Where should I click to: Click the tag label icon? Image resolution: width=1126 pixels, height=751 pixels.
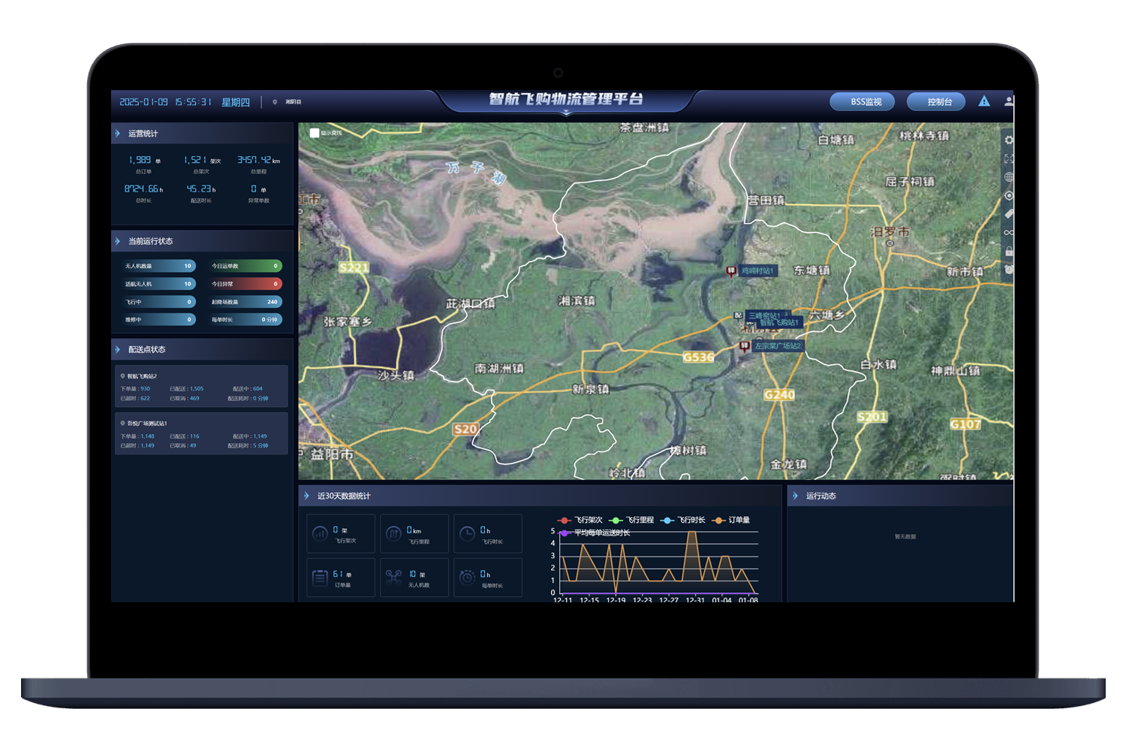(1008, 214)
